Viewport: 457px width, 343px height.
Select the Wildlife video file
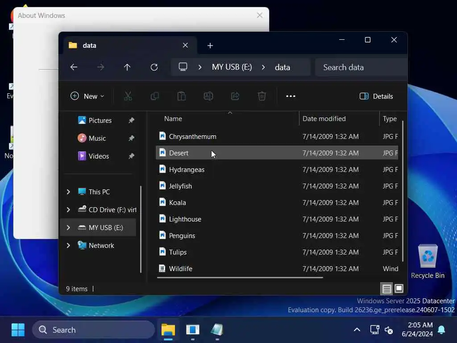pos(277,268)
